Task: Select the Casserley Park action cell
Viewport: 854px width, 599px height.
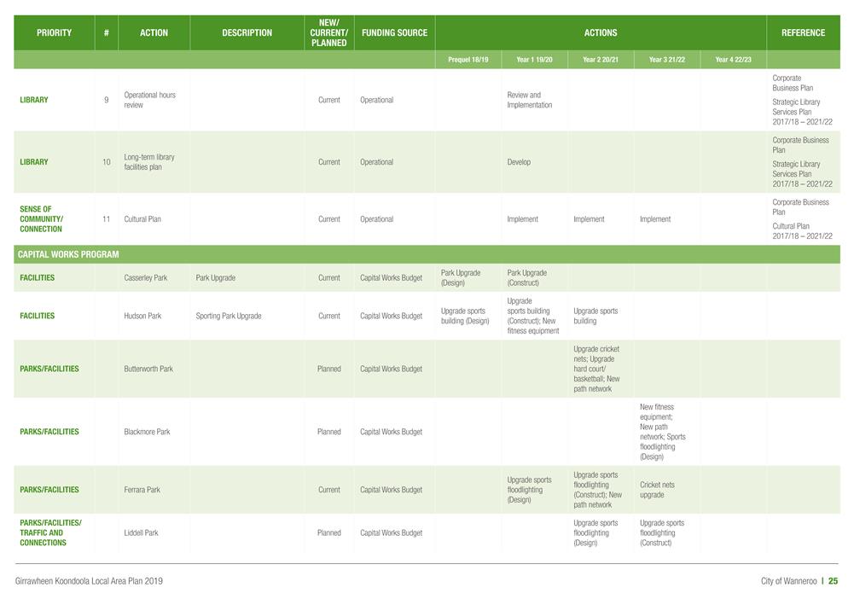Action: [146, 278]
